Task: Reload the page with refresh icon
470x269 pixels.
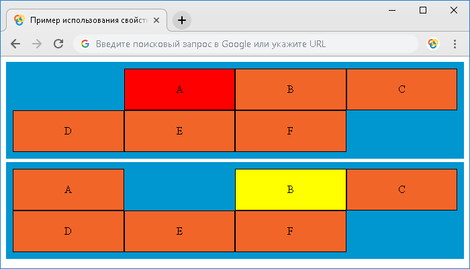Action: [58, 44]
